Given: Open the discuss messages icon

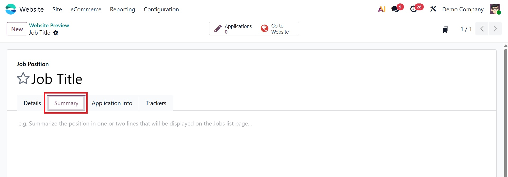Looking at the screenshot, I should [x=395, y=9].
